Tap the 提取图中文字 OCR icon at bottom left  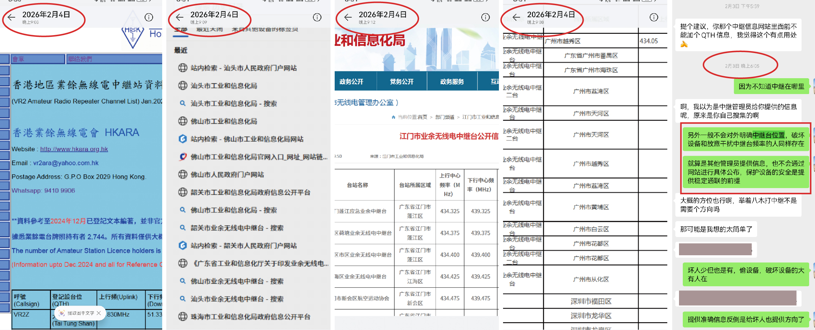pos(62,313)
